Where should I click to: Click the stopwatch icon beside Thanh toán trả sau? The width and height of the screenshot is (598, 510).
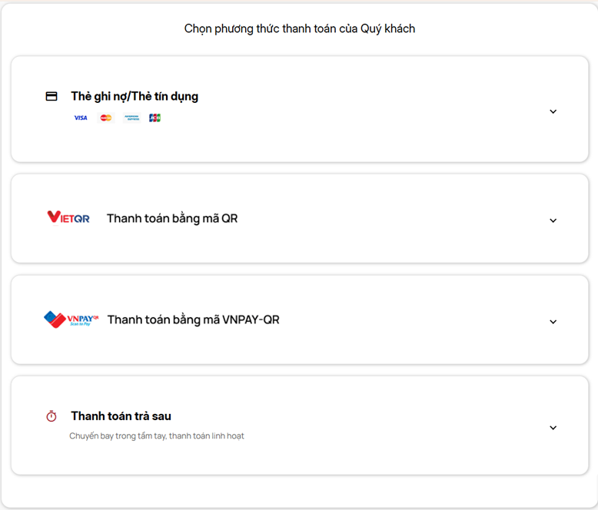[x=51, y=416]
